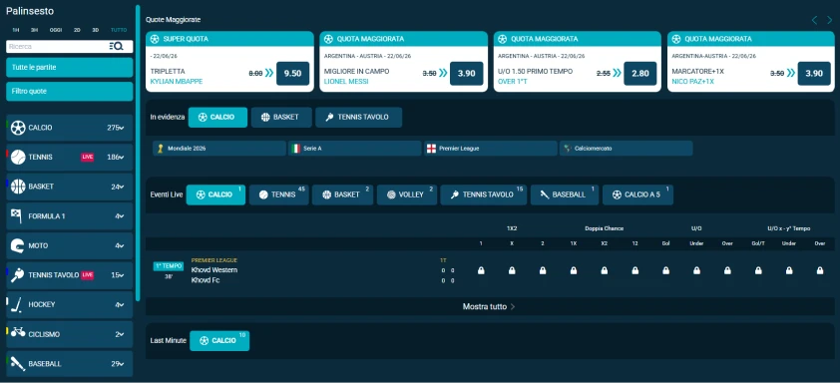Show previous boosted odds with left arrow
The width and height of the screenshot is (840, 383).
tap(814, 20)
